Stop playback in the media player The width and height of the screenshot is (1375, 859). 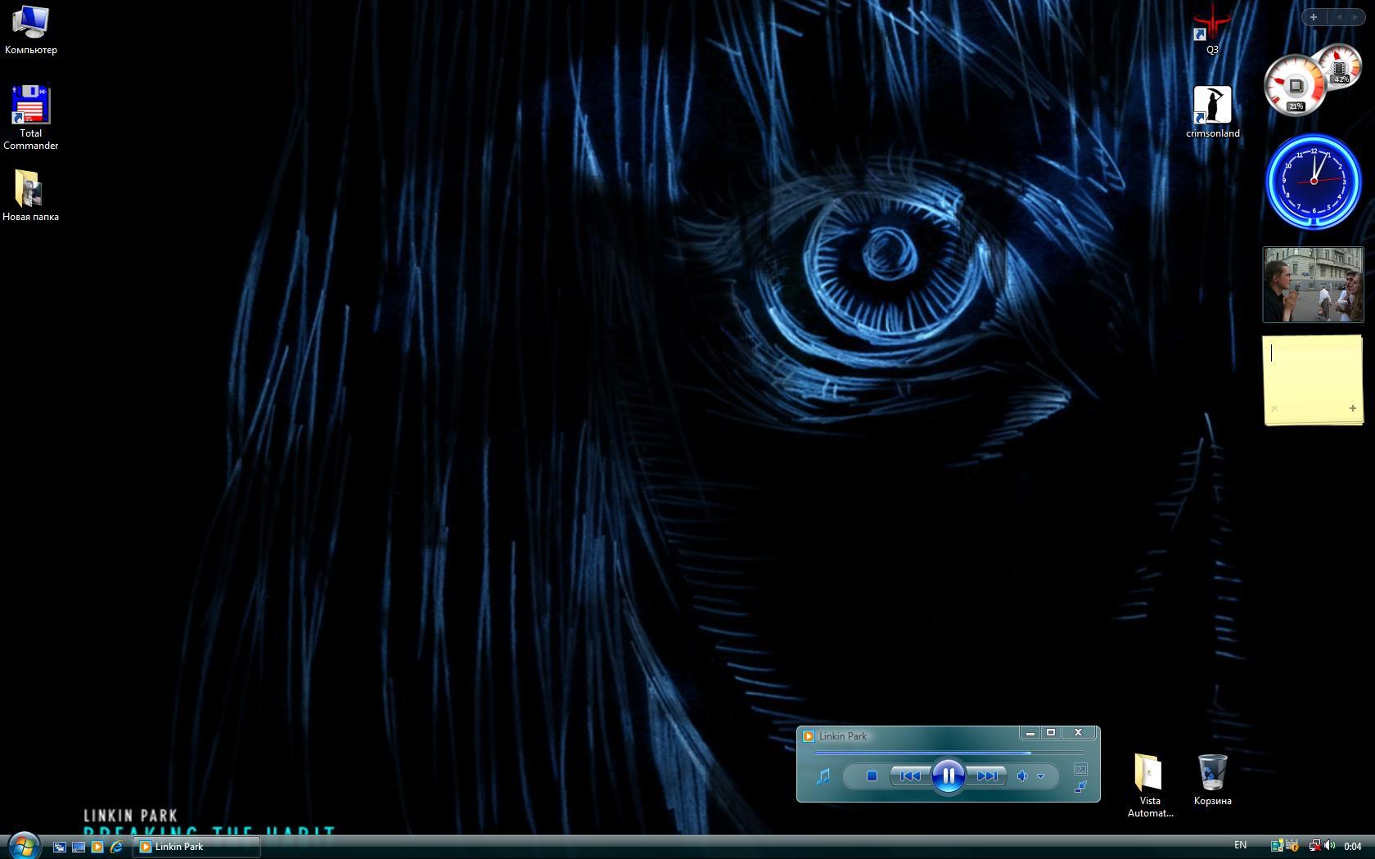coord(872,776)
